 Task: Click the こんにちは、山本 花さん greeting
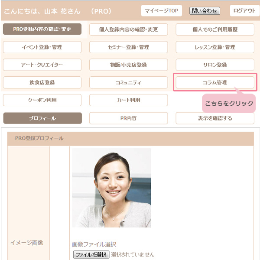click(x=42, y=11)
